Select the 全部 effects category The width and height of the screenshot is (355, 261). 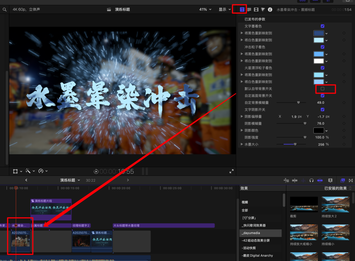[245, 210]
